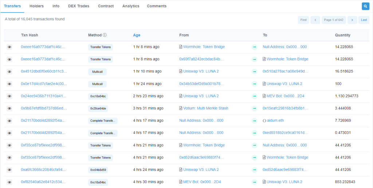Click the green arrow in the aidum.eth row
This screenshot has width=373, height=188.
click(255, 121)
